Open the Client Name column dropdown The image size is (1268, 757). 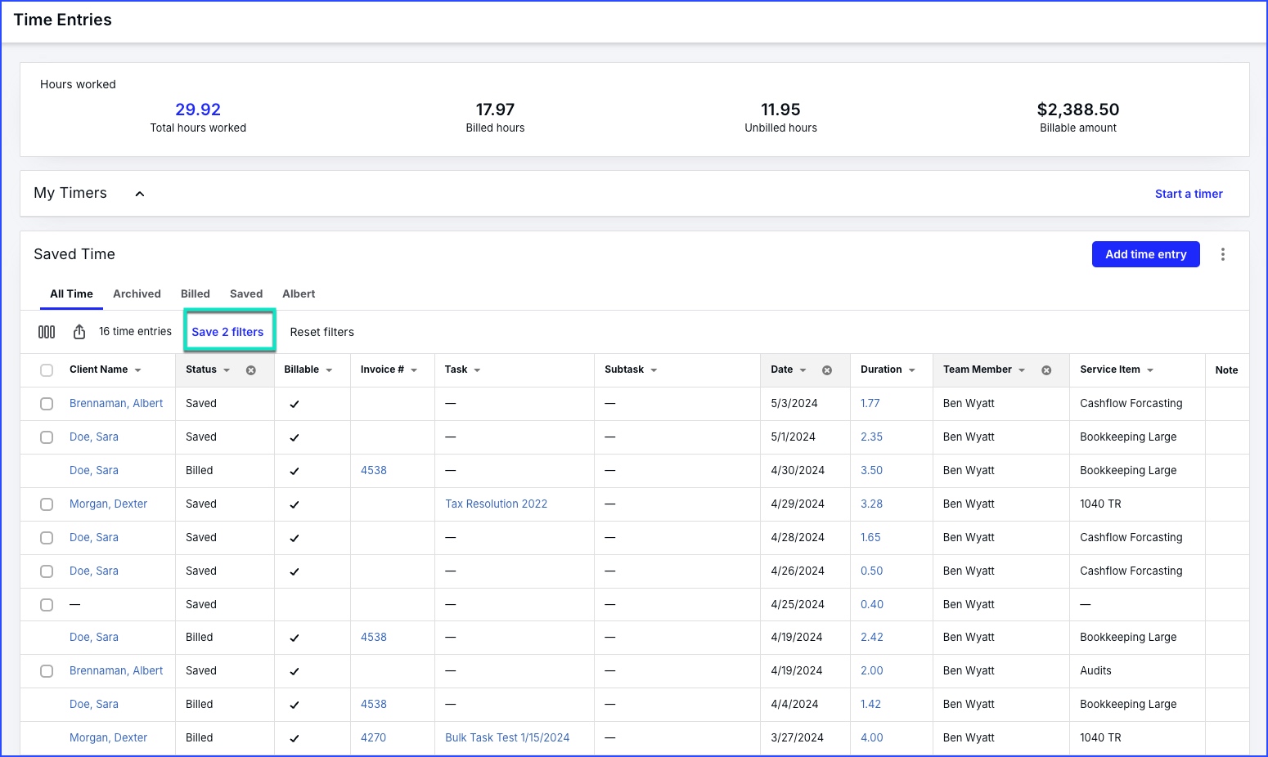point(137,370)
